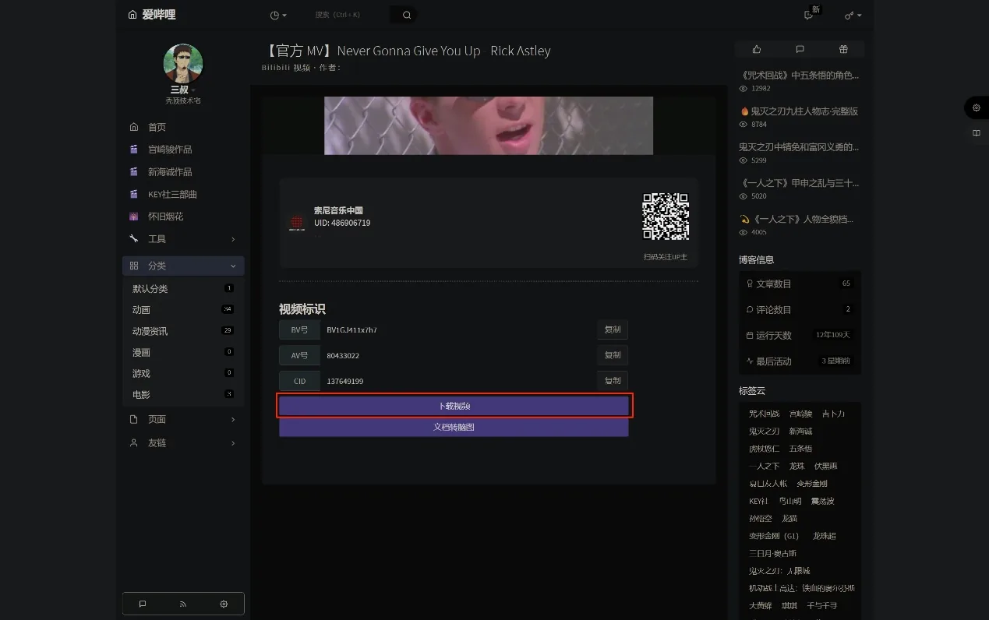The width and height of the screenshot is (989, 620).
Task: Click the floating book icon at right edge
Action: (977, 133)
